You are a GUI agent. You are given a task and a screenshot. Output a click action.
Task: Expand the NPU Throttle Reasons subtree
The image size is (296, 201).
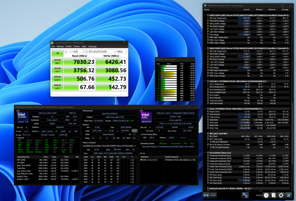click(208, 147)
